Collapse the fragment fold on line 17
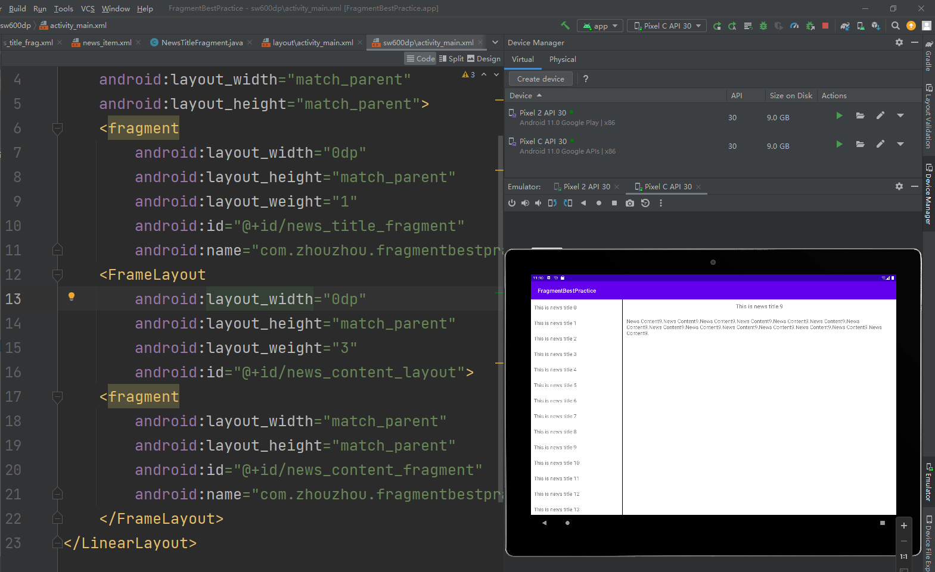This screenshot has width=935, height=572. (57, 396)
